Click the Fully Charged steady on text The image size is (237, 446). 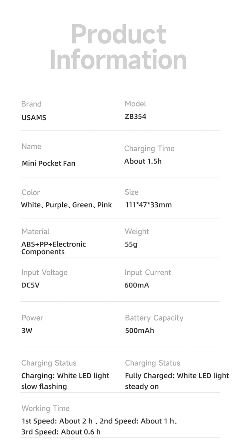coord(177,381)
